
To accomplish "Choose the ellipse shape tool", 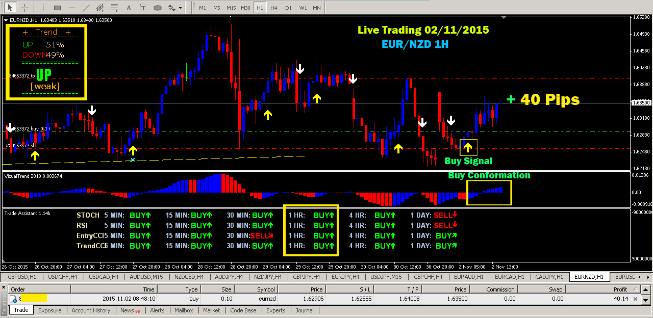I will point(158,8).
